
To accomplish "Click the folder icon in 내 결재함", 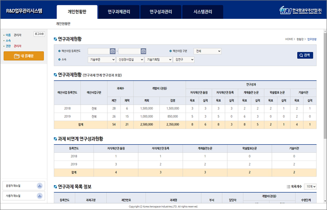I will [x=16, y=56].
